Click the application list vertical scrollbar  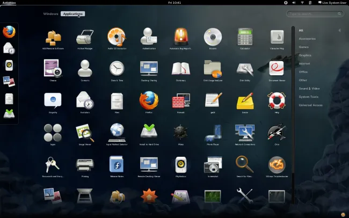point(293,115)
